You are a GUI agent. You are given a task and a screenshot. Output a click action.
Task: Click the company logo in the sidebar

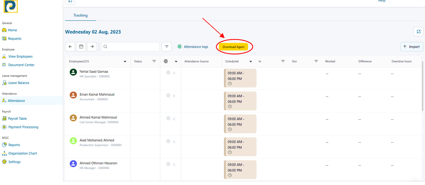pyautogui.click(x=11, y=6)
